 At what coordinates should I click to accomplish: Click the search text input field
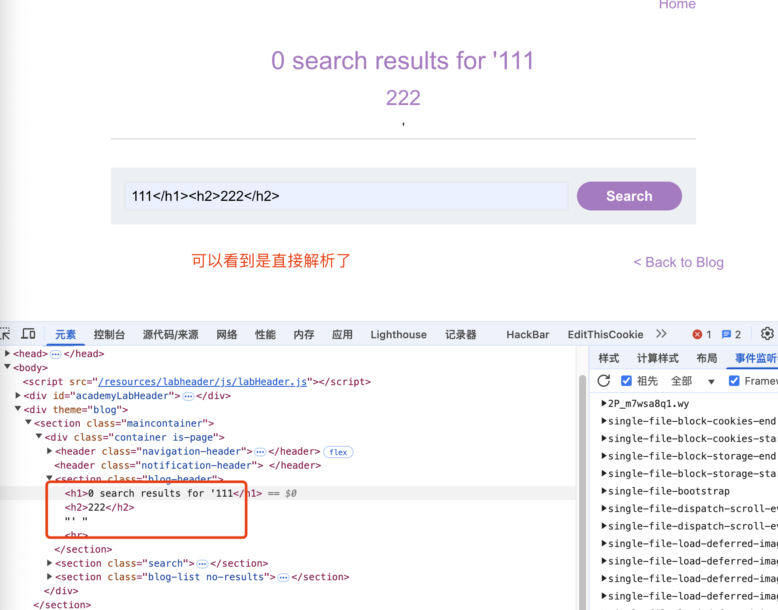pyautogui.click(x=346, y=196)
